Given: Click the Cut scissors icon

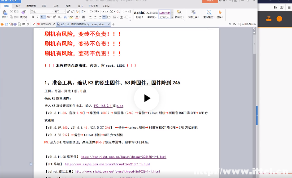Looking at the screenshot, I should click(x=11, y=11).
